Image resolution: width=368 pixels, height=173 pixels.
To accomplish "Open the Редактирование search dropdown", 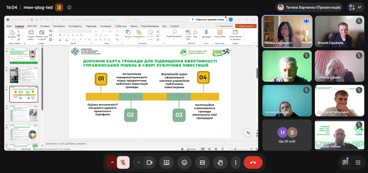I will (174, 34).
